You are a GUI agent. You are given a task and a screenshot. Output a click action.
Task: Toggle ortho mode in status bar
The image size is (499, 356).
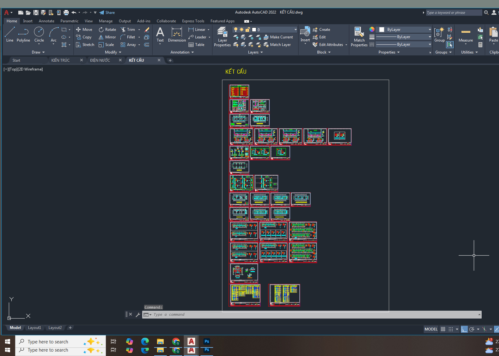pyautogui.click(x=464, y=329)
